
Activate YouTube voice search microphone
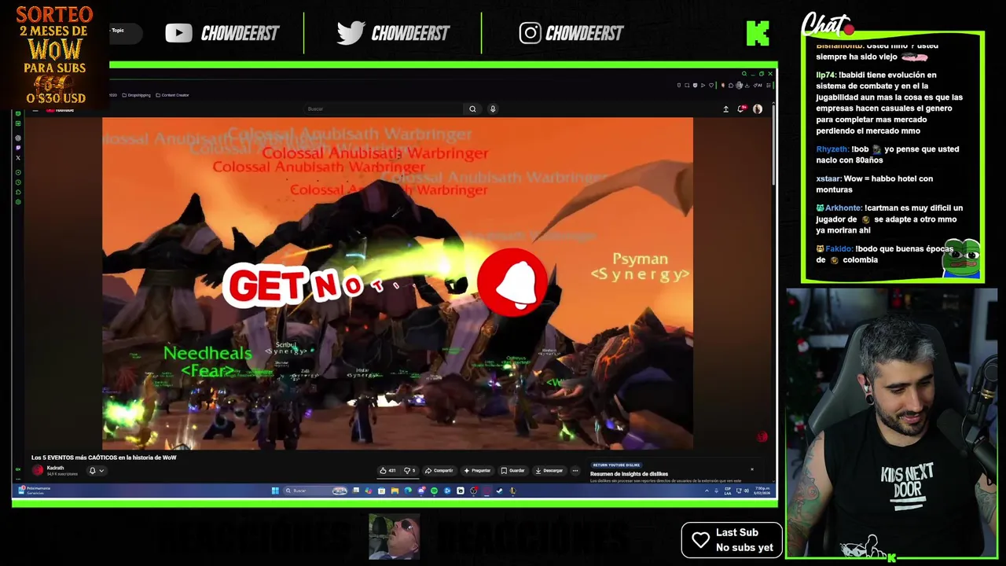tap(493, 109)
